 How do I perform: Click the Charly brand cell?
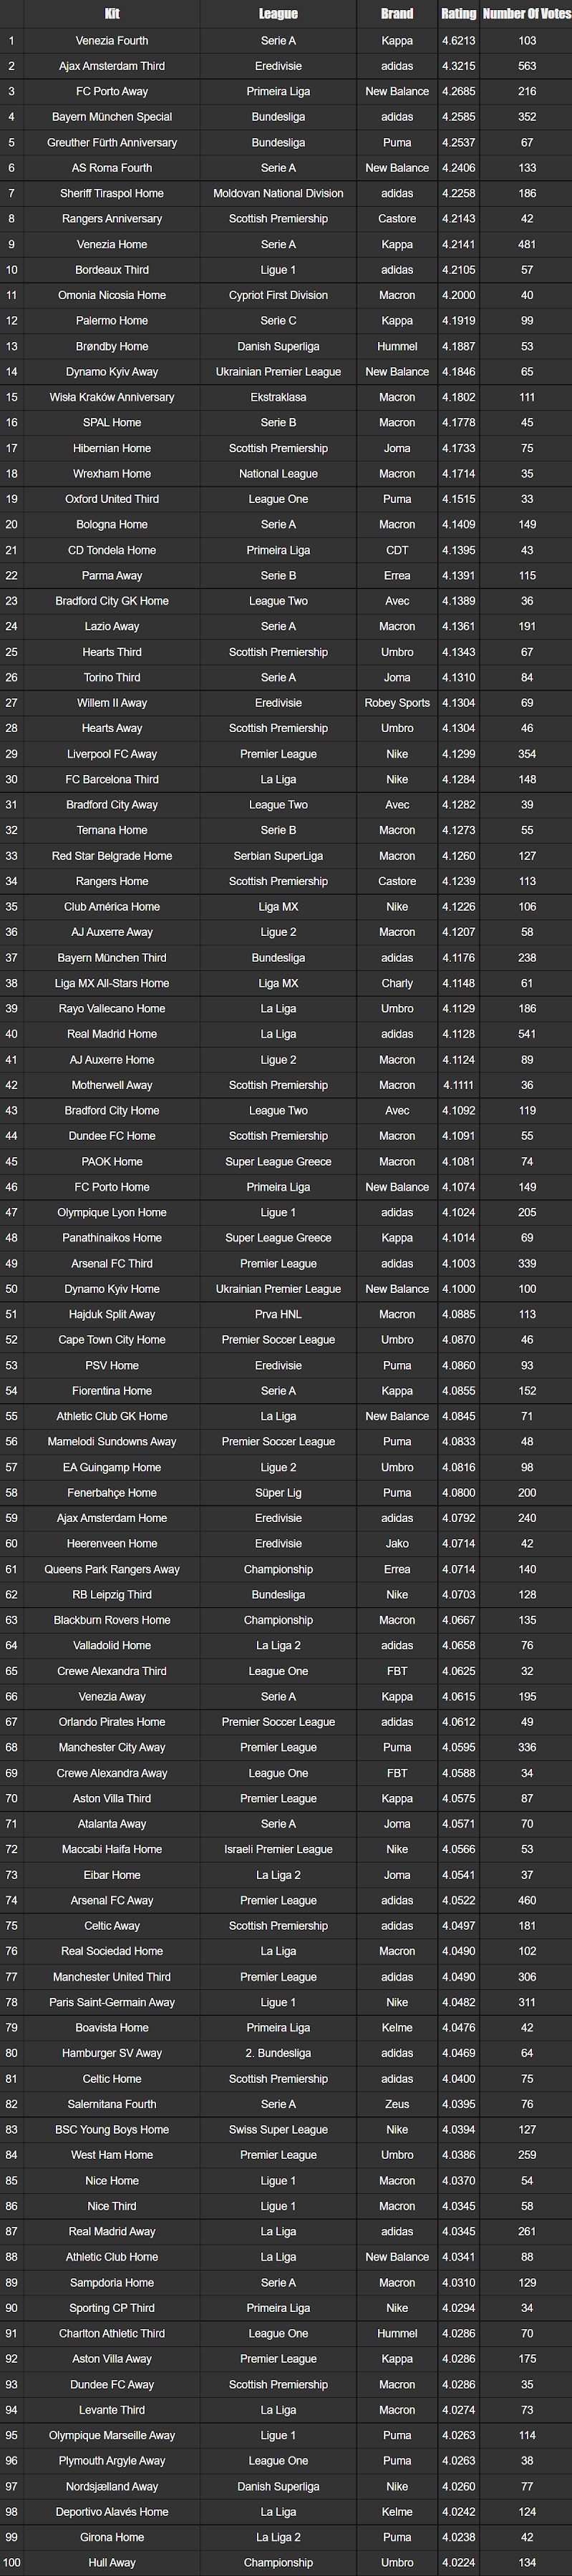click(x=397, y=983)
